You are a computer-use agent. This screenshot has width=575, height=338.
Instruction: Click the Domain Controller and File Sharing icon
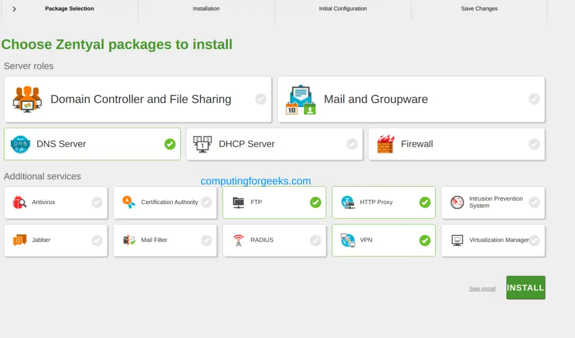[x=27, y=99]
